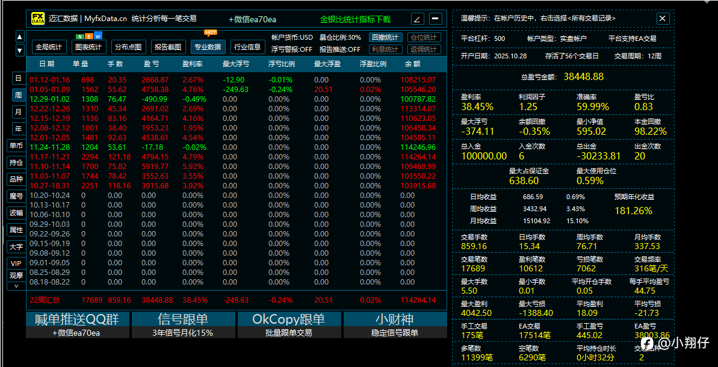
Task: Open 喊单推送QQ群 banner
Action: tap(78, 319)
